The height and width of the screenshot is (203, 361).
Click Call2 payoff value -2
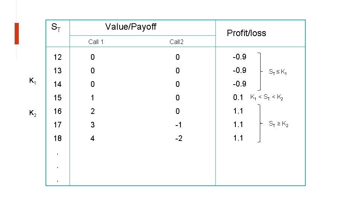[x=179, y=138]
